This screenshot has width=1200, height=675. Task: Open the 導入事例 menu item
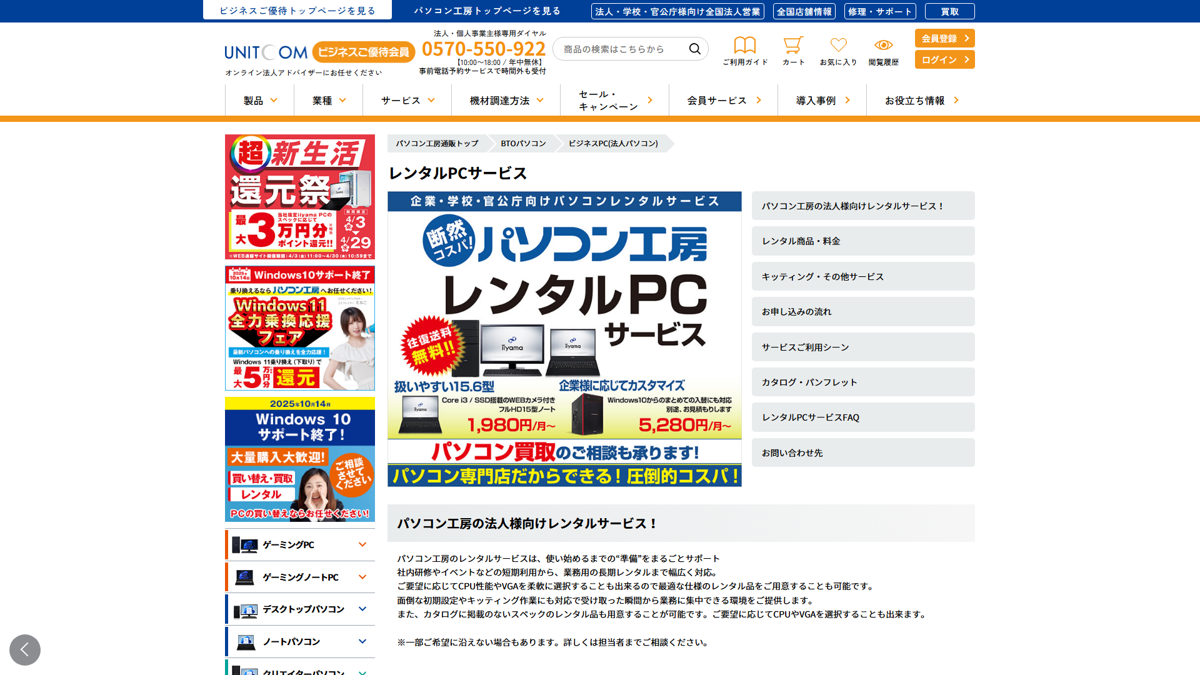point(816,100)
